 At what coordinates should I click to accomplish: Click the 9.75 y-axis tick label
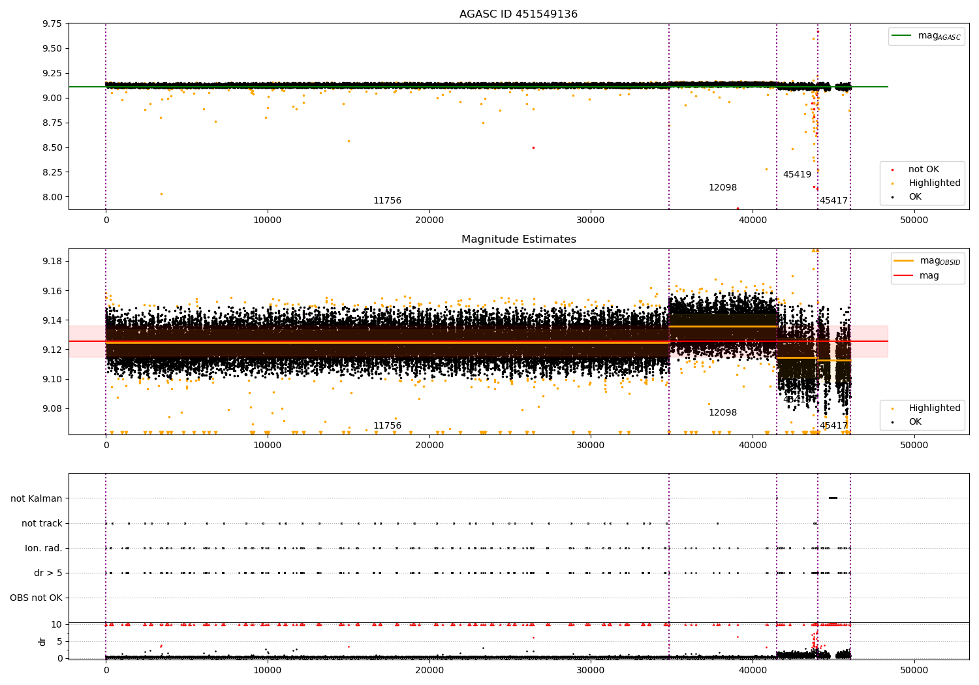click(52, 23)
